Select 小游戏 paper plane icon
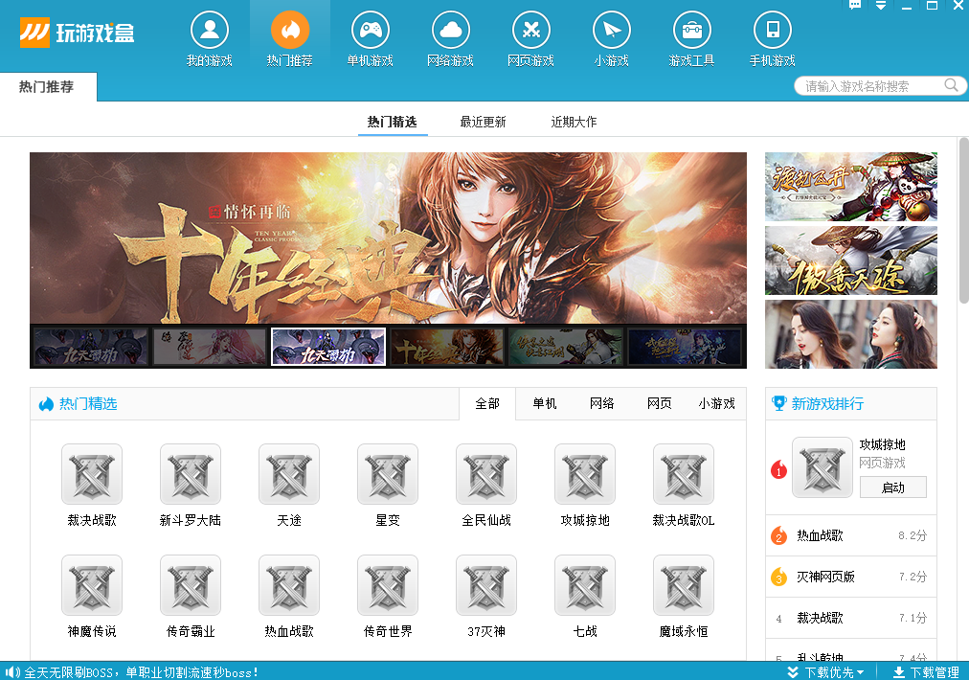Image resolution: width=969 pixels, height=680 pixels. pos(611,38)
